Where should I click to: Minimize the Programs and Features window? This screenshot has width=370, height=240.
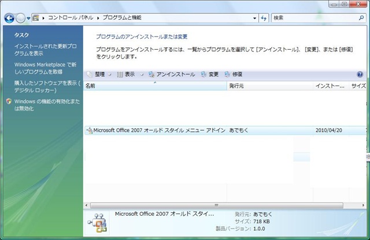click(x=334, y=4)
